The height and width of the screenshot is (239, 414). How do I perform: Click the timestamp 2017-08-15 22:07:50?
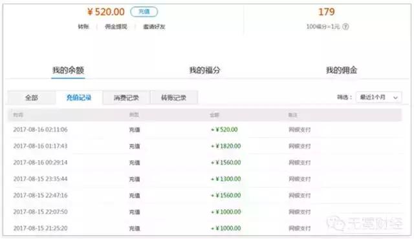tap(40, 212)
